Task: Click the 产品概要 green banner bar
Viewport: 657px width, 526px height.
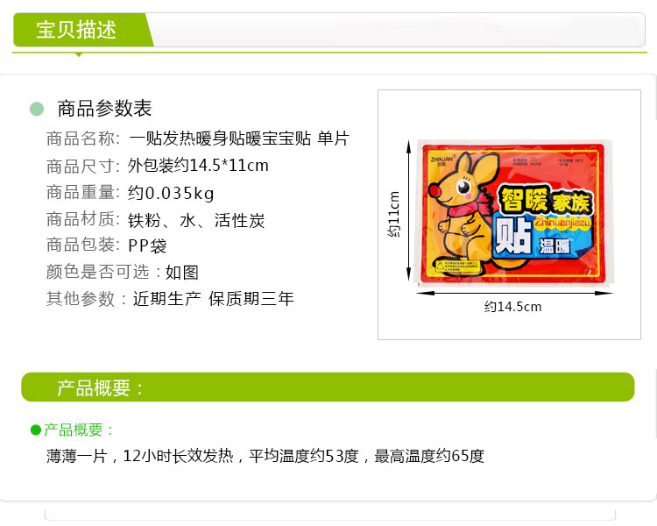Action: tap(328, 387)
